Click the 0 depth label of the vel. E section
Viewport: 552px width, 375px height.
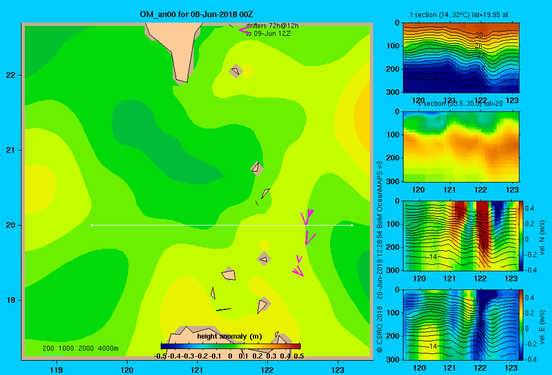(x=397, y=290)
